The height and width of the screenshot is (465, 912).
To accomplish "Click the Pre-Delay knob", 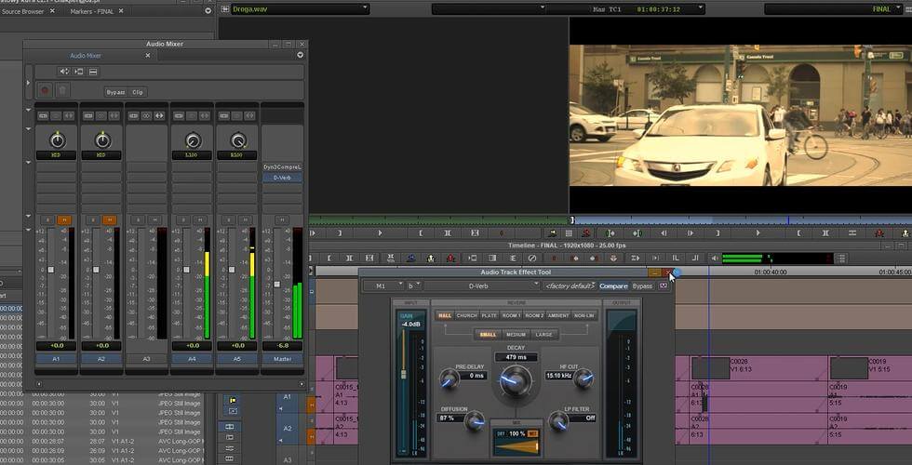I will pos(449,378).
